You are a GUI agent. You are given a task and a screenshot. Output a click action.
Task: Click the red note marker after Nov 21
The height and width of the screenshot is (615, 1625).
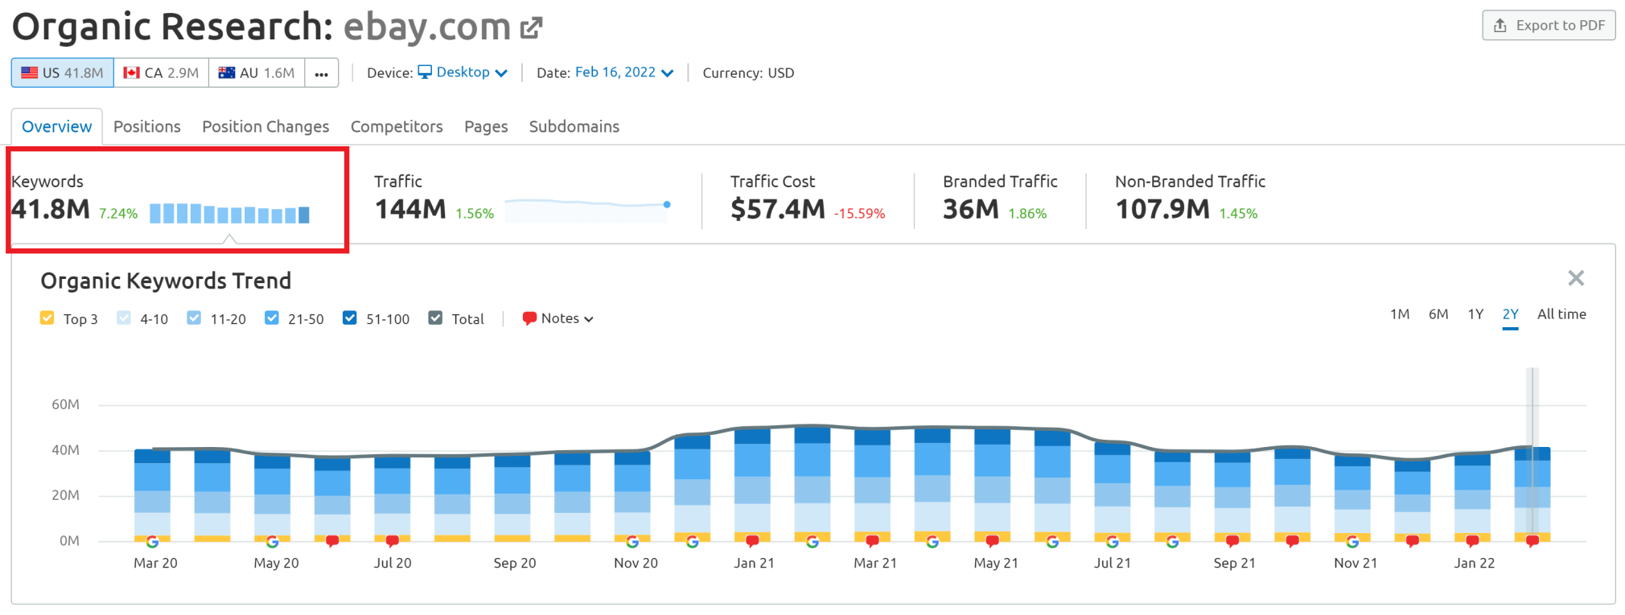tap(1413, 541)
